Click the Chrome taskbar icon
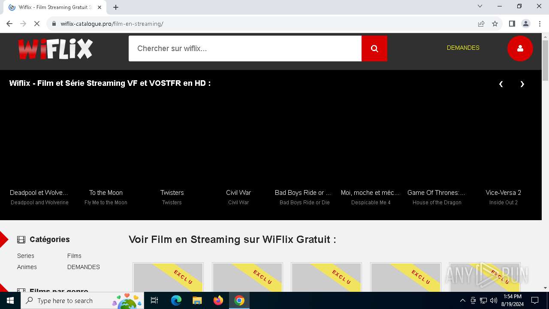Viewport: 549px width, 309px height. pyautogui.click(x=239, y=300)
